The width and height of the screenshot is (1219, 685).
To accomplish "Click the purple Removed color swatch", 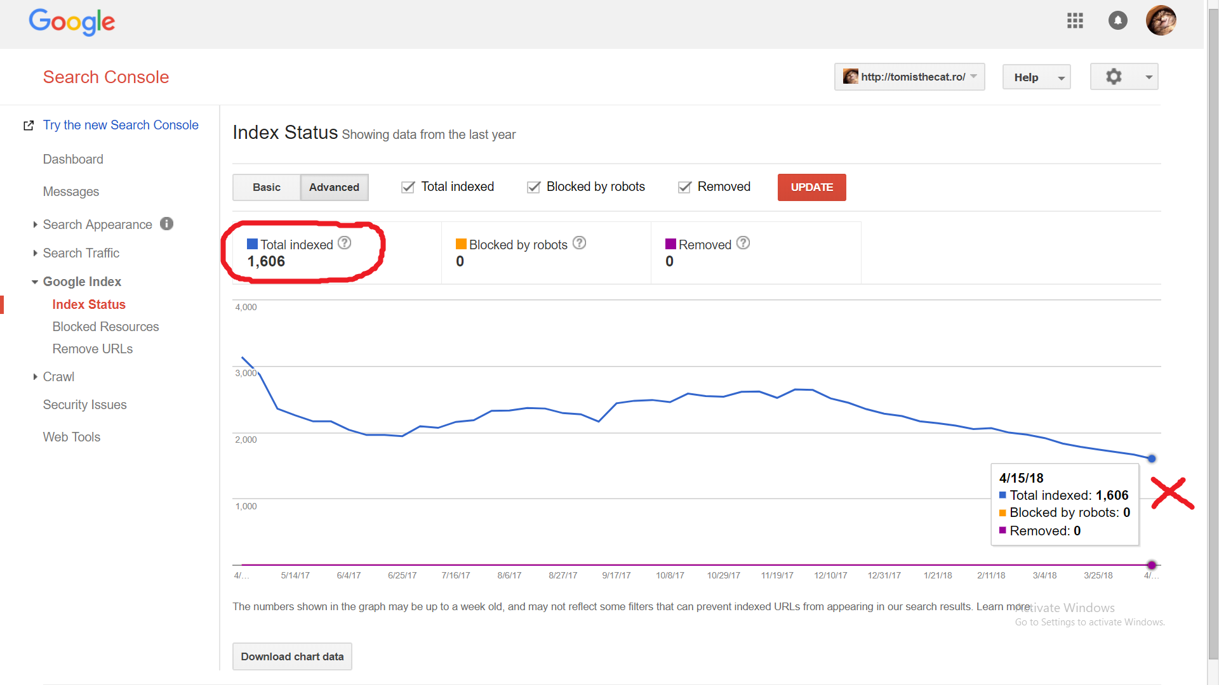I will coord(670,244).
